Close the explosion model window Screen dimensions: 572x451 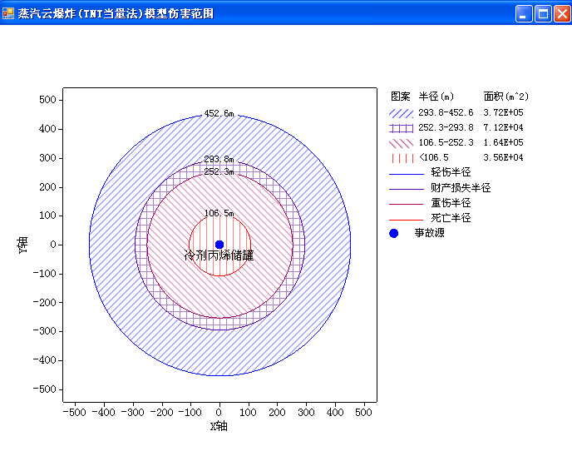pyautogui.click(x=562, y=14)
